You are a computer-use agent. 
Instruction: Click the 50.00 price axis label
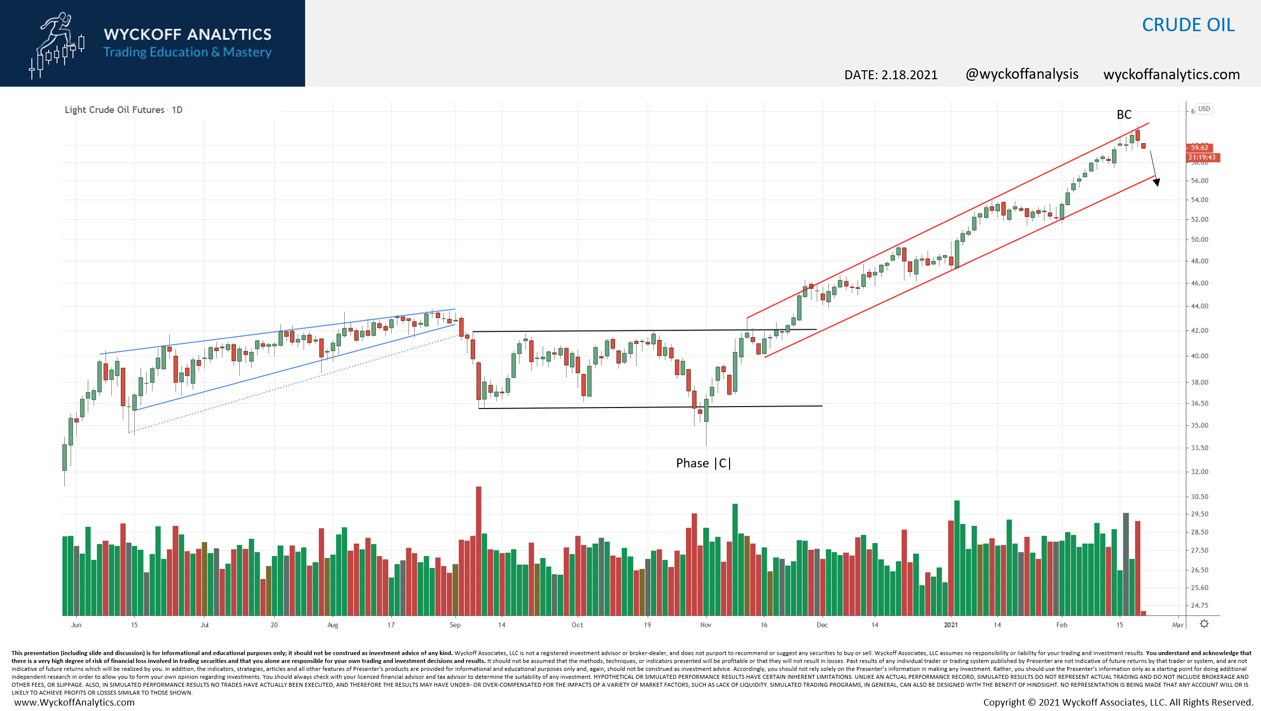(1200, 240)
